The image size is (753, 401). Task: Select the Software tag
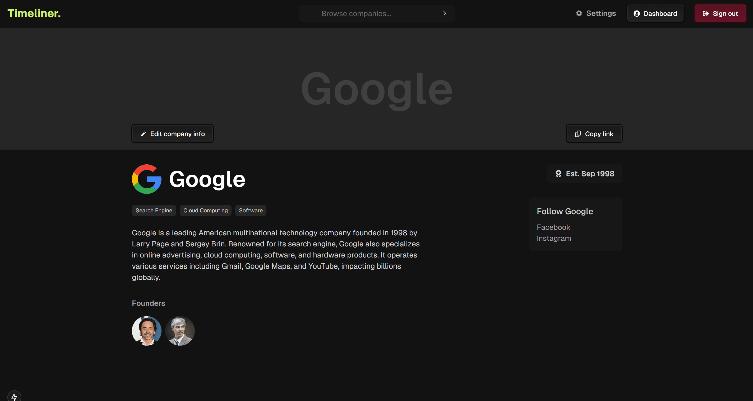(251, 211)
